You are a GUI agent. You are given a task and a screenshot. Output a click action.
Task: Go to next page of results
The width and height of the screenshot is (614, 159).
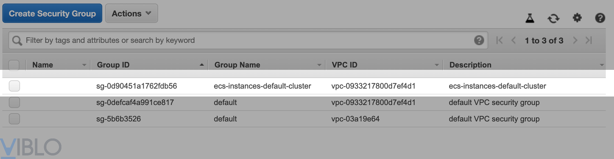pos(575,40)
